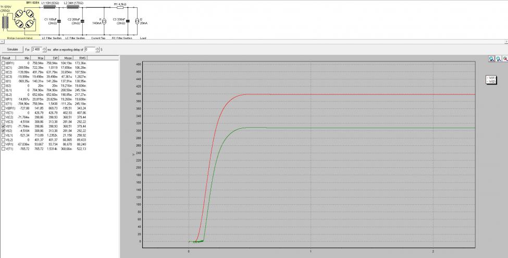508x258 pixels.
Task: Click the simulation duration ms field
Action: point(36,50)
